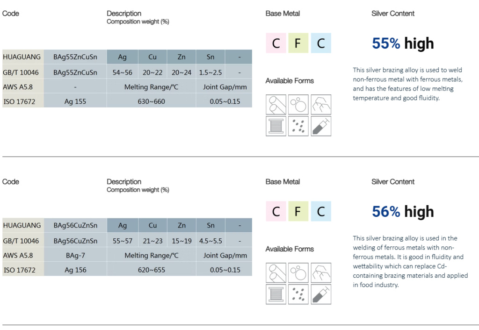Select the wire spool icon for BAg56CuZnSn
Viewport: 479px width, 330px height.
pos(276,294)
